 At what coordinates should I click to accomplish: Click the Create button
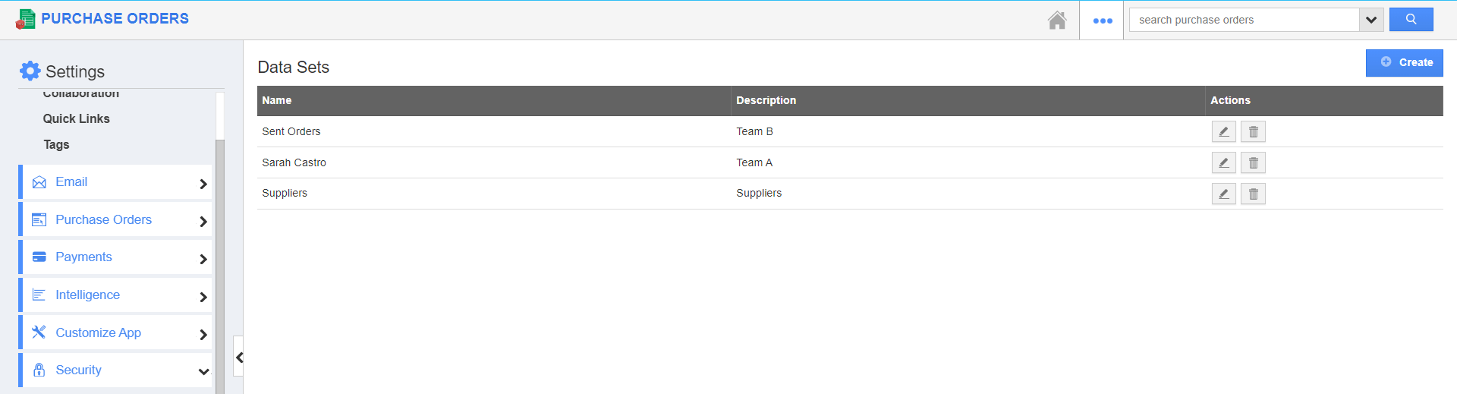1404,63
